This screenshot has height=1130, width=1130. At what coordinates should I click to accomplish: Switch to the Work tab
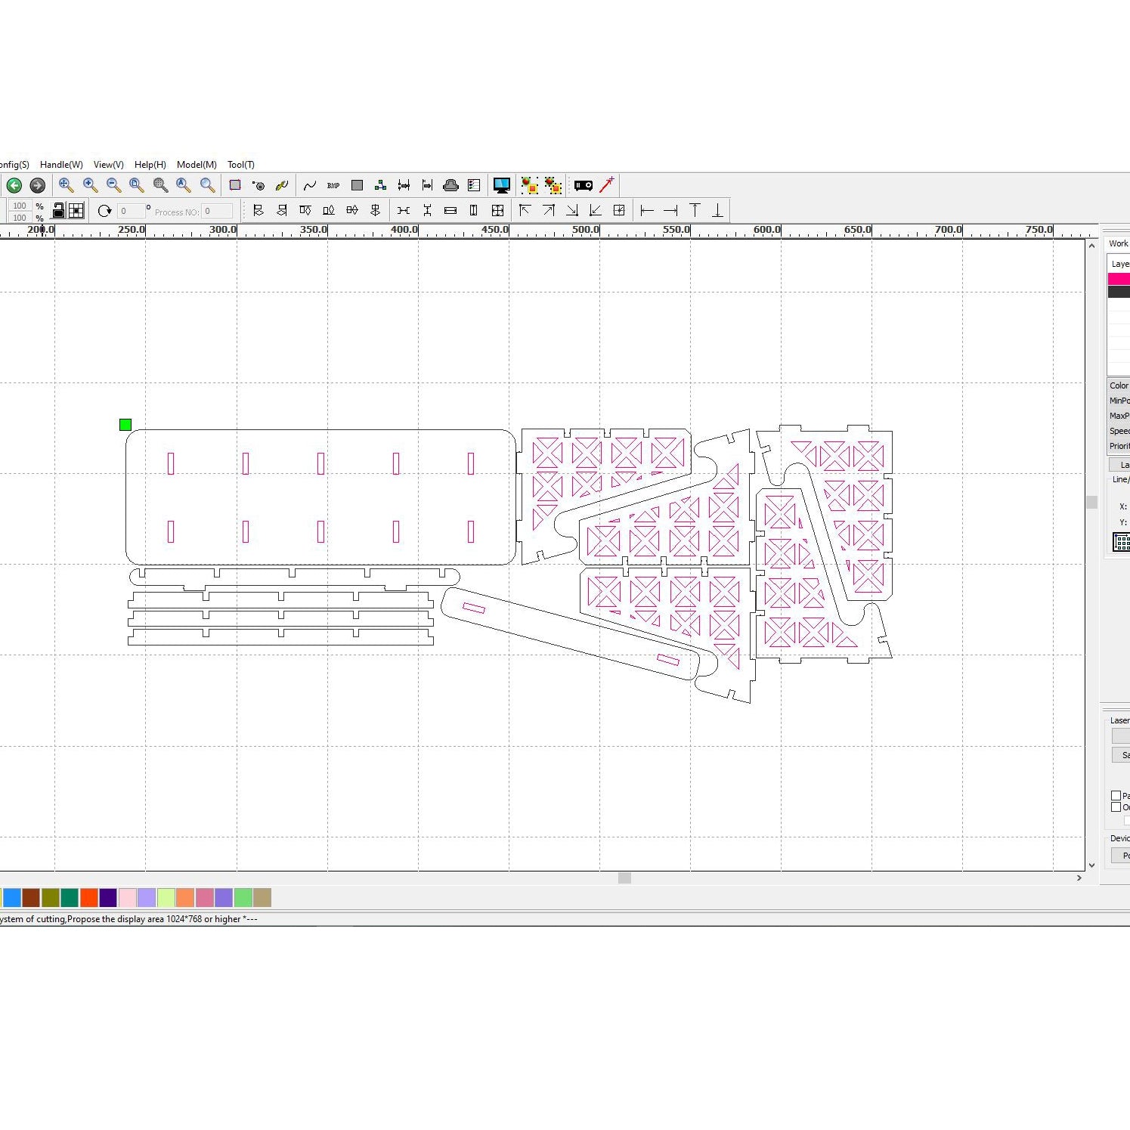coord(1118,243)
